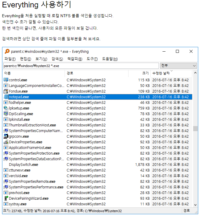Click the scroll down arrow of results list
Image resolution: width=200 pixels, height=216 pixels.
[x=195, y=205]
